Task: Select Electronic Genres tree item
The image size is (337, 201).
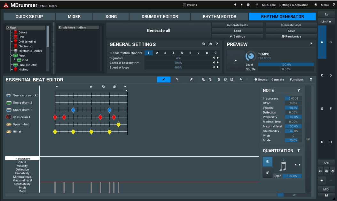Action: coord(30,51)
